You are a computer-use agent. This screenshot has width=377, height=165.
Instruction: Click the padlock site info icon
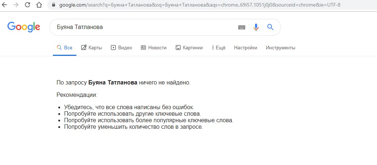click(53, 5)
